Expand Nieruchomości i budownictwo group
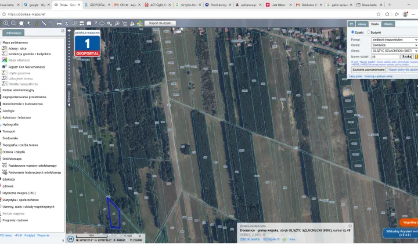Screen dimensions: 418x244 pyautogui.click(x=23, y=104)
